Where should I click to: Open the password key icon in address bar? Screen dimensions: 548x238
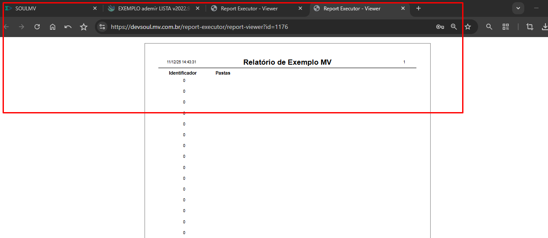point(440,27)
